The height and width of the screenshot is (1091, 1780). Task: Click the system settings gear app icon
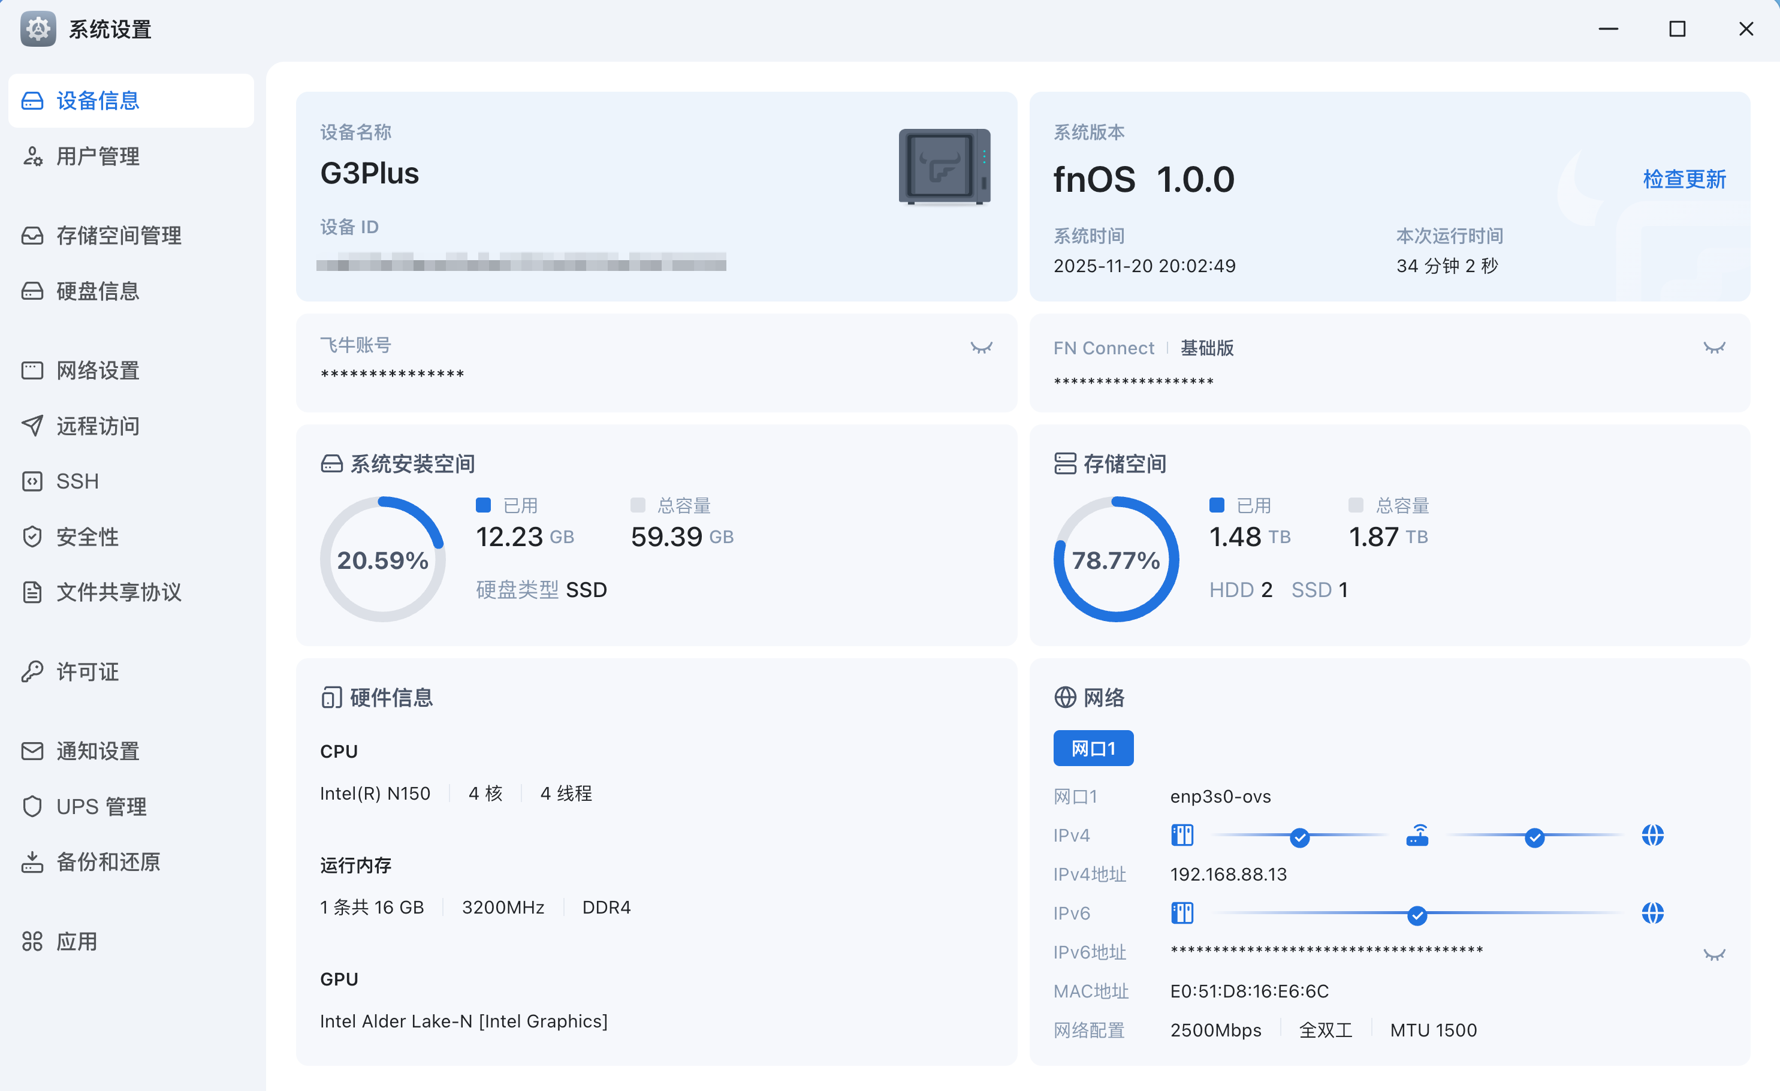coord(38,29)
